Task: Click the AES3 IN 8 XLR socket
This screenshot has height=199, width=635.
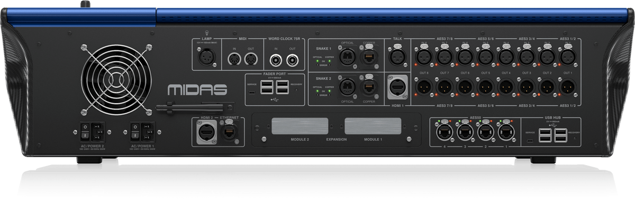Action: tap(424, 56)
